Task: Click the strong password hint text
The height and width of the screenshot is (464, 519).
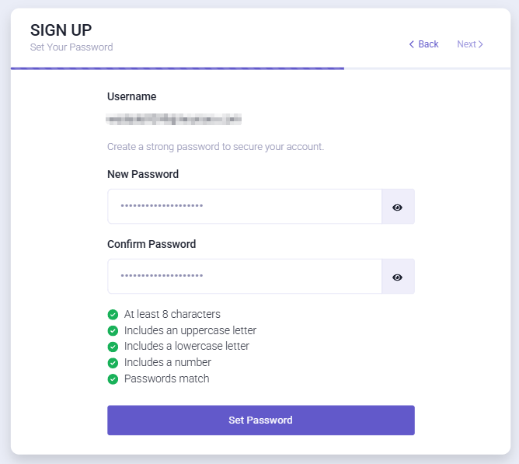Action: pyautogui.click(x=215, y=146)
